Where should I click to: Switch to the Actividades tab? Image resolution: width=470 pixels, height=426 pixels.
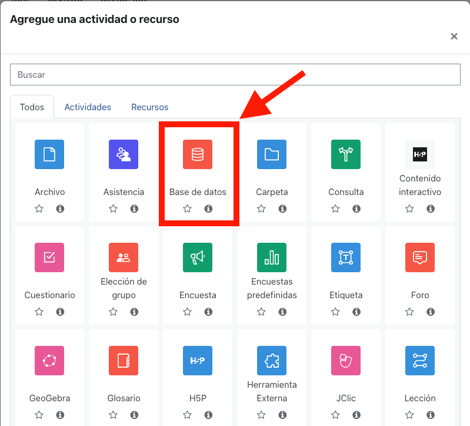coord(88,107)
